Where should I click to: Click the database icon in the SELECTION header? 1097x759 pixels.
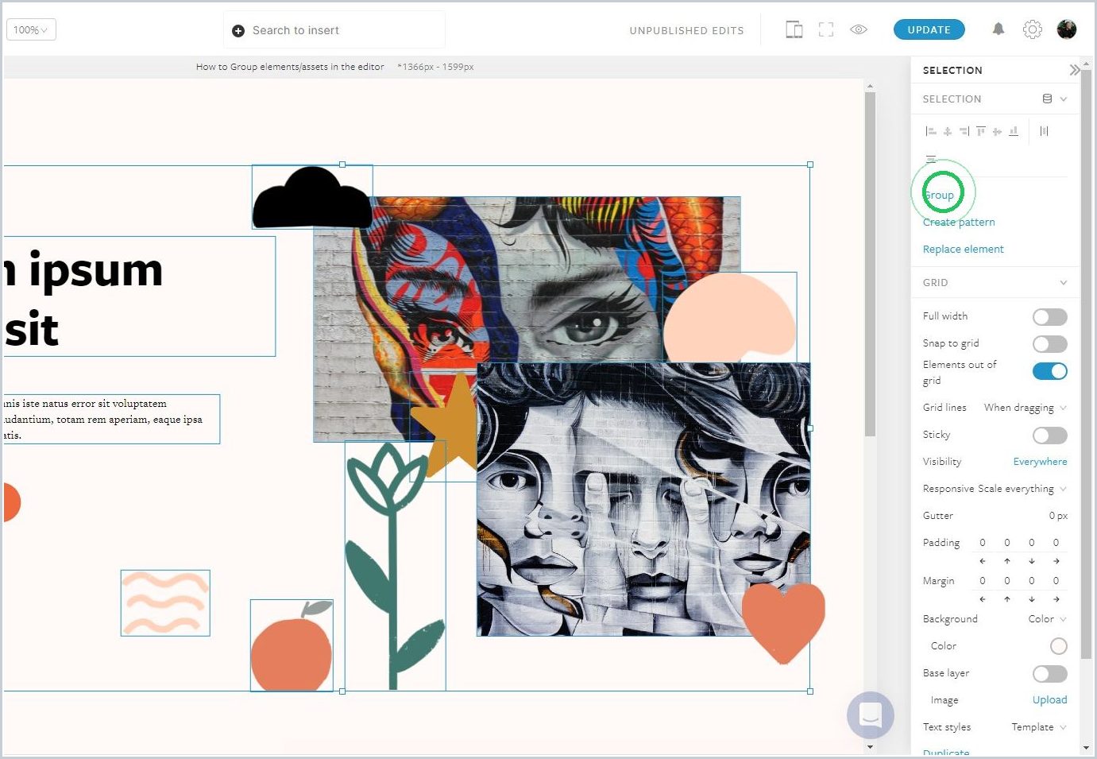1047,99
